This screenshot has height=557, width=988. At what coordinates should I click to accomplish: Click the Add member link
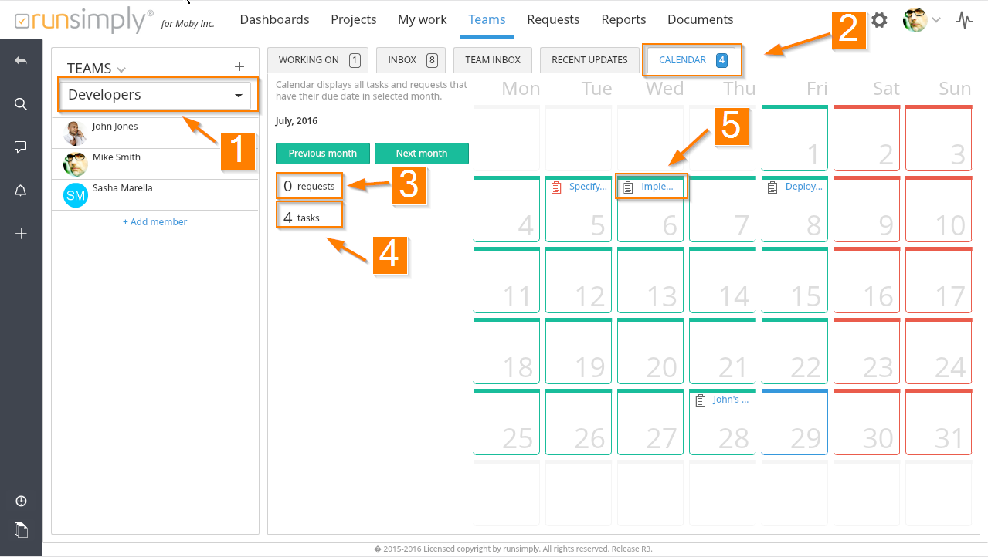pos(154,222)
